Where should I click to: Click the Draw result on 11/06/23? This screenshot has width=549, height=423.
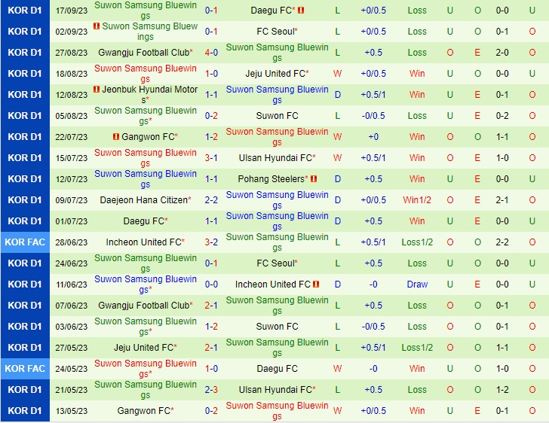(x=417, y=285)
